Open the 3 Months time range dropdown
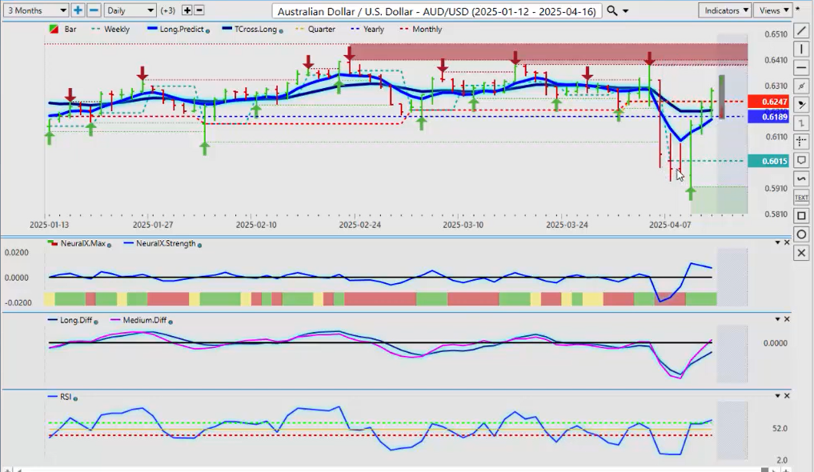Screen dimensions: 814x472 tap(35, 10)
